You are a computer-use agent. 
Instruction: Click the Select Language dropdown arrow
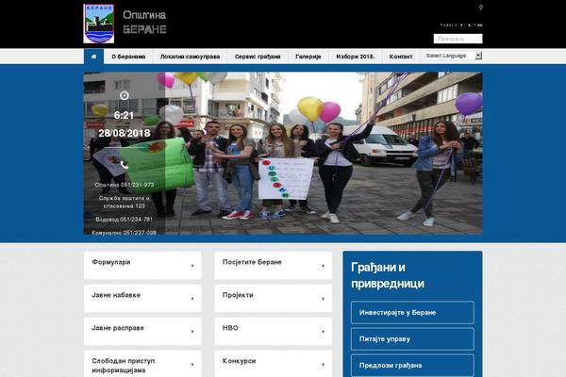point(478,56)
